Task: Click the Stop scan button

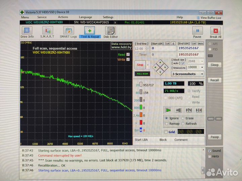Action: 140,65
